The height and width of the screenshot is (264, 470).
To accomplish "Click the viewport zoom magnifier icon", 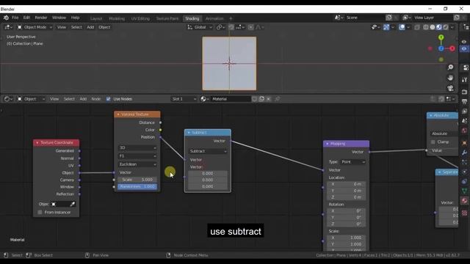I will (x=450, y=67).
